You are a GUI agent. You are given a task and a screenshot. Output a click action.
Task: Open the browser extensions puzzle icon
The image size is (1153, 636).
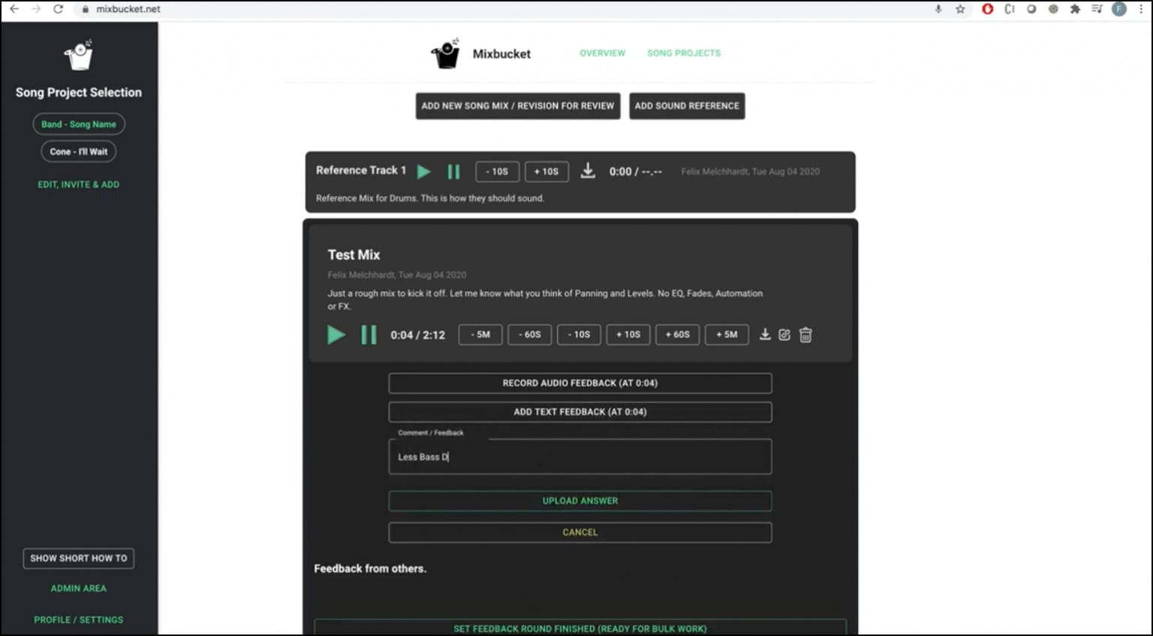pyautogui.click(x=1075, y=9)
